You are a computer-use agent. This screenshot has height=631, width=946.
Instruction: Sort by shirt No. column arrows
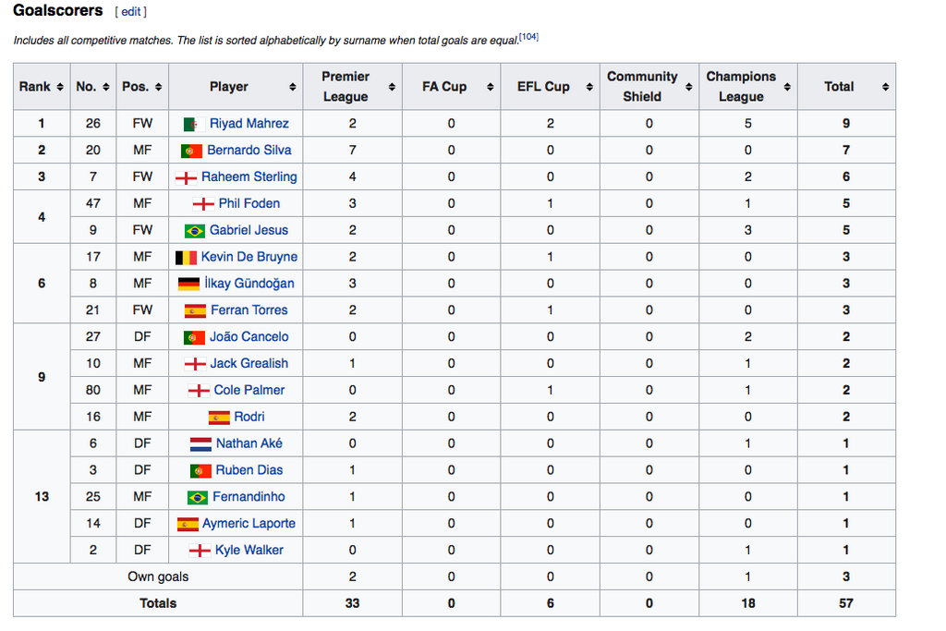click(106, 87)
